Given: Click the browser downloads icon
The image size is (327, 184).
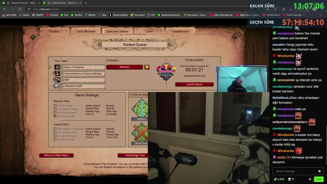Looking at the screenshot, I should 291,9.
